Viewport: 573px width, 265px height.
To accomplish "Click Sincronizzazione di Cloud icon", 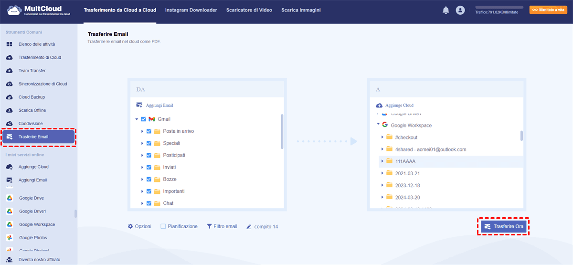I will pyautogui.click(x=9, y=84).
